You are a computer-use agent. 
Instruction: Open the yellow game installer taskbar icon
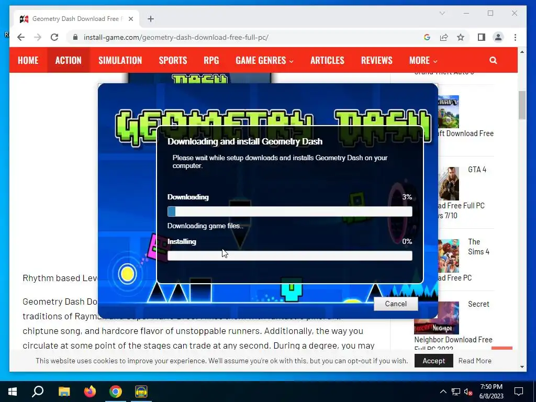coord(141,392)
